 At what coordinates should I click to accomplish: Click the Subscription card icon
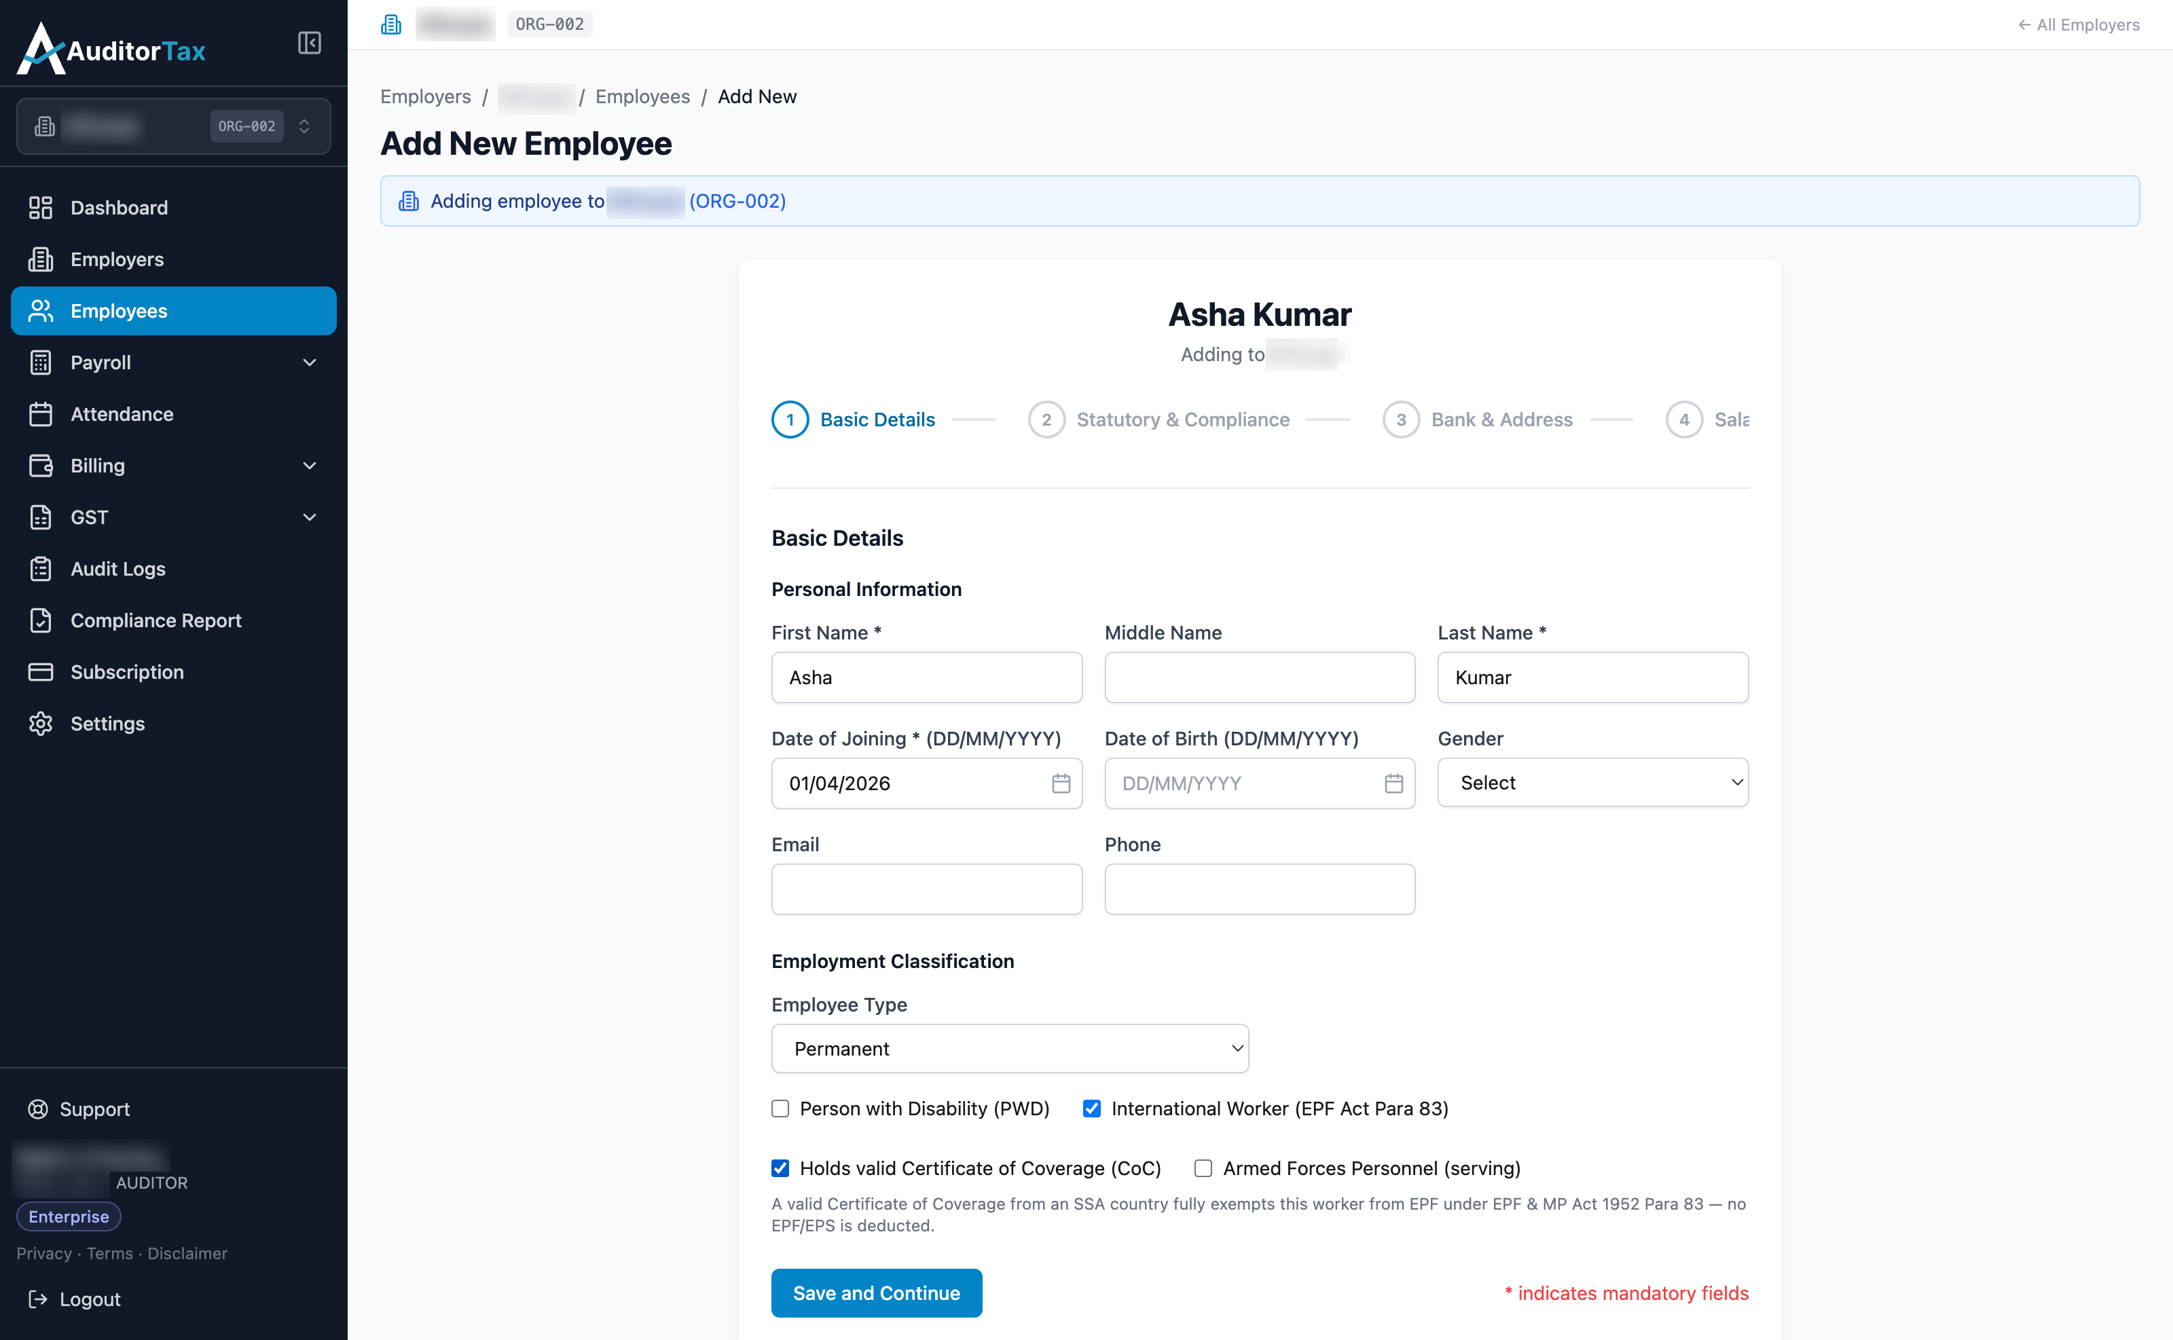41,672
